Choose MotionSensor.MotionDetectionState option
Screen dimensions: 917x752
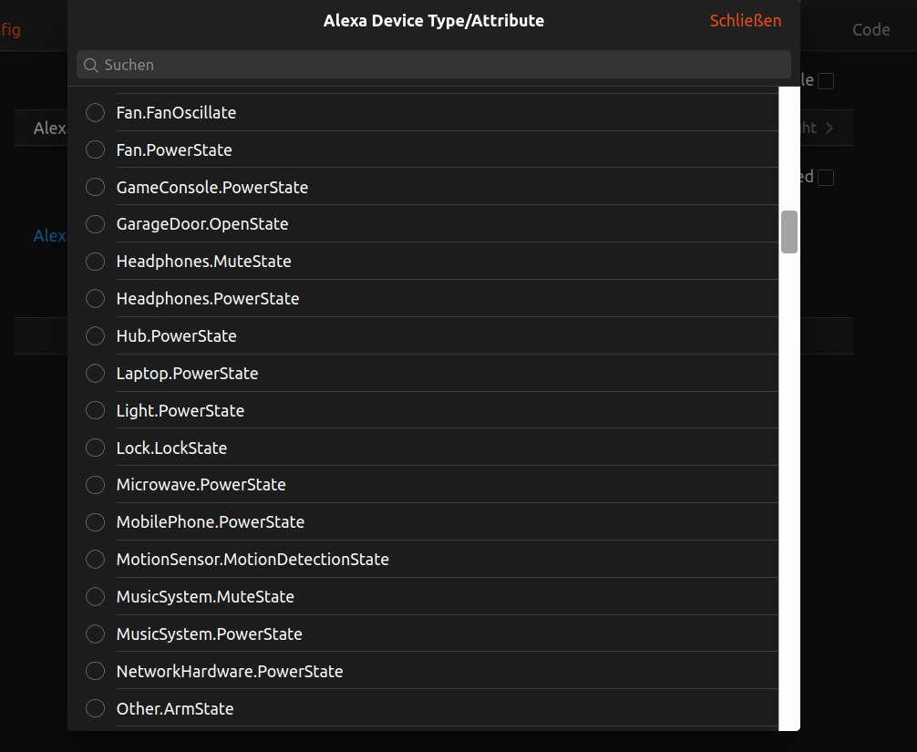[x=95, y=560]
